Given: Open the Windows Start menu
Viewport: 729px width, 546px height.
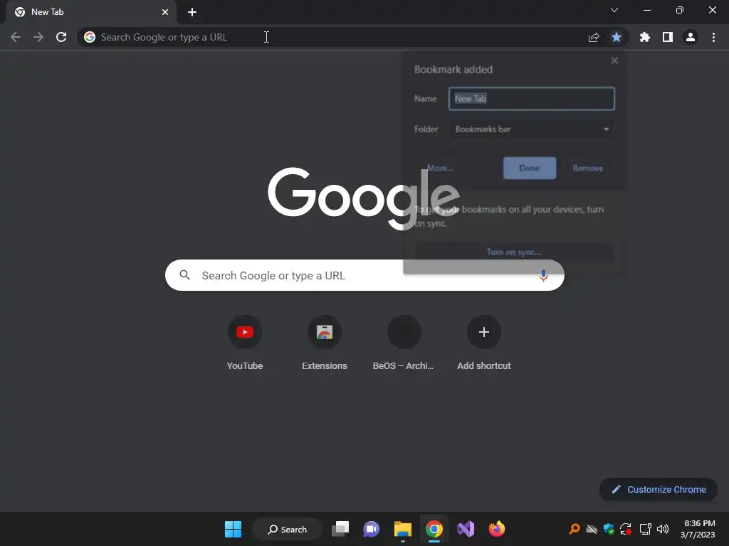Looking at the screenshot, I should tap(233, 529).
